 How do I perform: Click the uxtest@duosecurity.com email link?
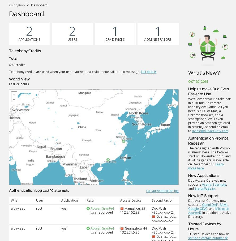coord(210,131)
